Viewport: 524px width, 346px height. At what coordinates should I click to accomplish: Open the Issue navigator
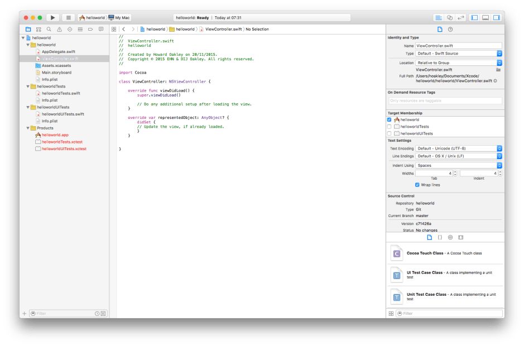58,29
